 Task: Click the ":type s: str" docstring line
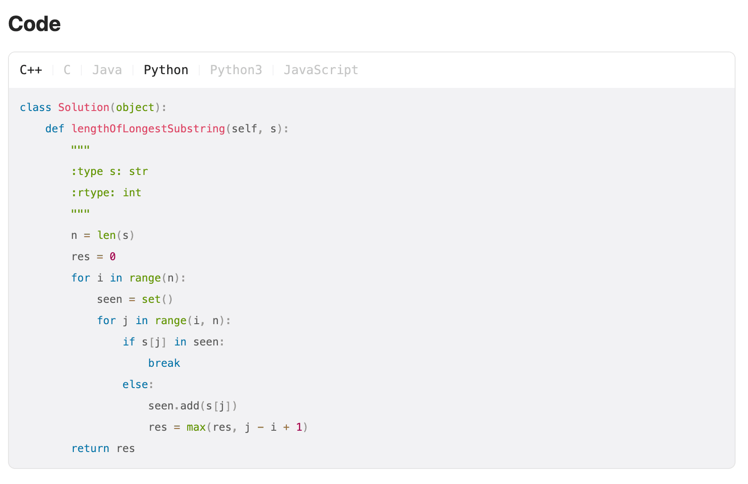[x=109, y=171]
